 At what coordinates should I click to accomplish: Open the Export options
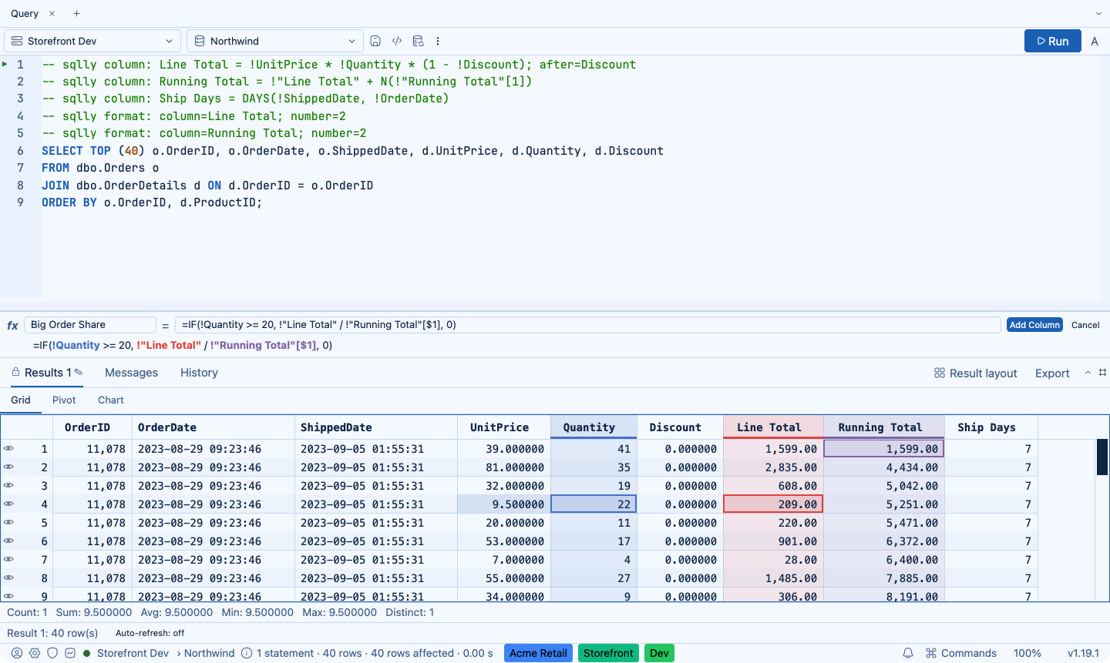click(1052, 373)
